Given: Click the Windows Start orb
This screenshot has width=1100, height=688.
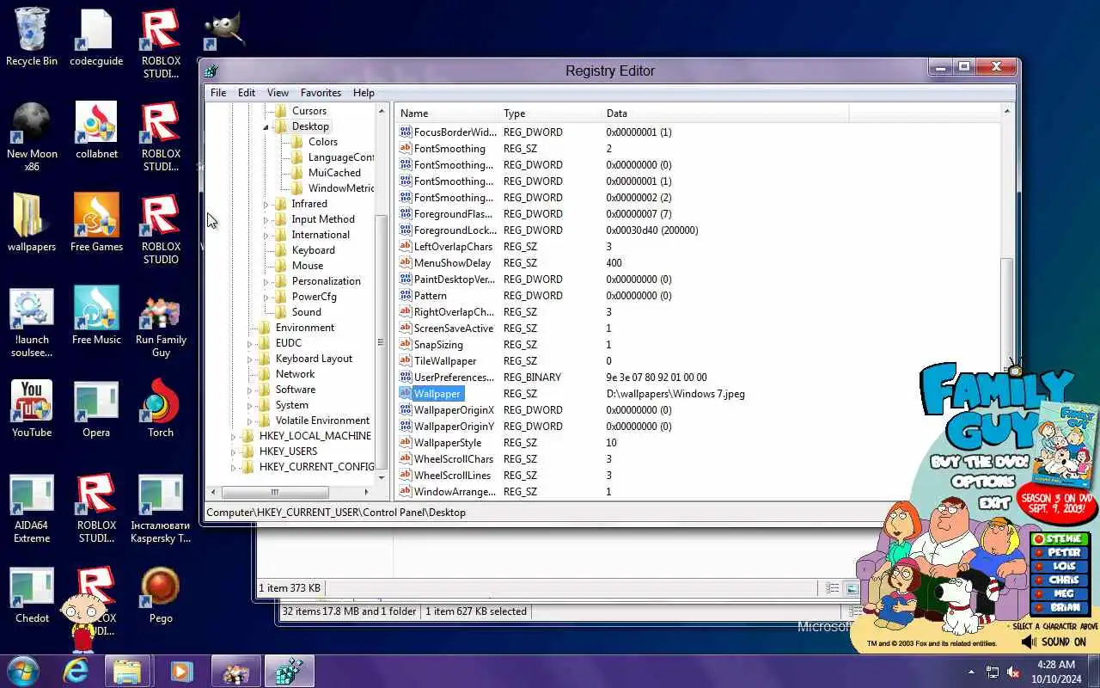Looking at the screenshot, I should pos(23,671).
